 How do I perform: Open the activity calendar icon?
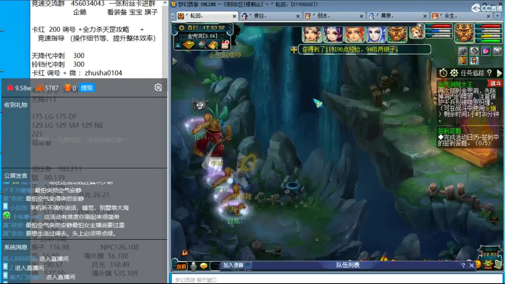click(x=225, y=45)
